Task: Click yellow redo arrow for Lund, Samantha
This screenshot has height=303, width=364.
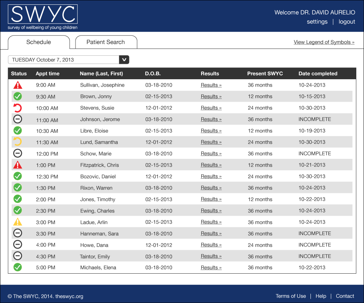Action: pyautogui.click(x=18, y=142)
